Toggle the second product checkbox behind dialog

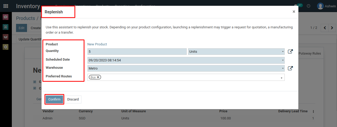[x=35, y=88]
